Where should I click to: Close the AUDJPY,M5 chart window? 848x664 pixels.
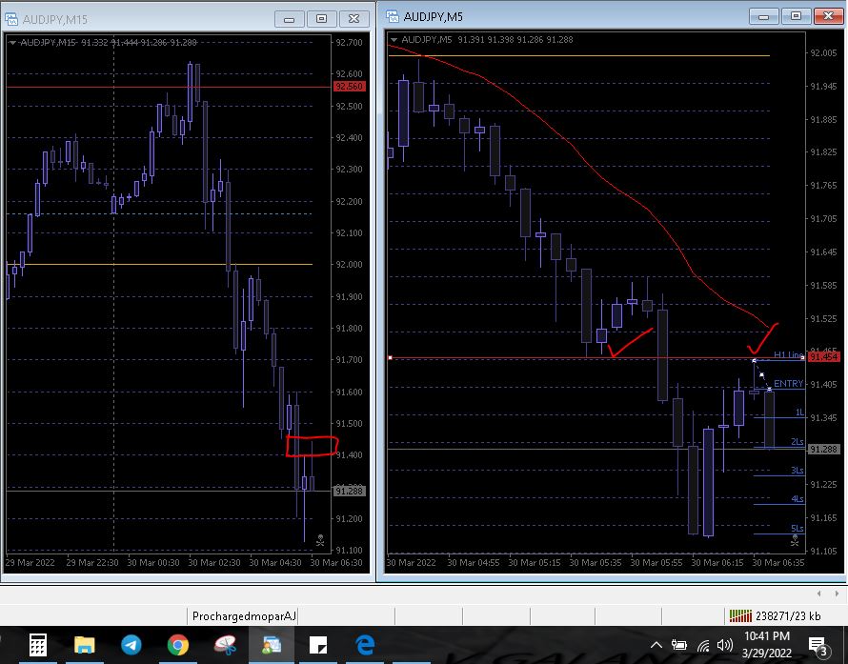tap(828, 17)
